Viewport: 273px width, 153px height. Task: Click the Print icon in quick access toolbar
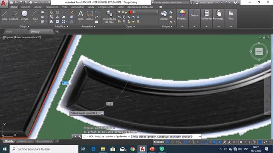click(x=31, y=3)
